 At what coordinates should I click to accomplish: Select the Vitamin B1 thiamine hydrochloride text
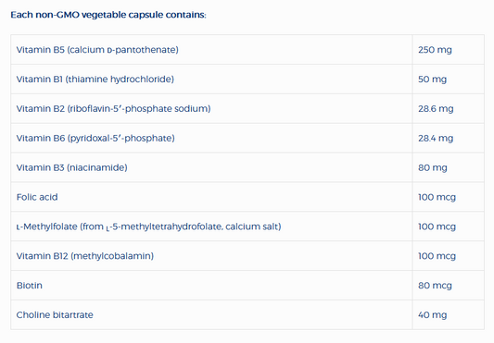point(95,80)
